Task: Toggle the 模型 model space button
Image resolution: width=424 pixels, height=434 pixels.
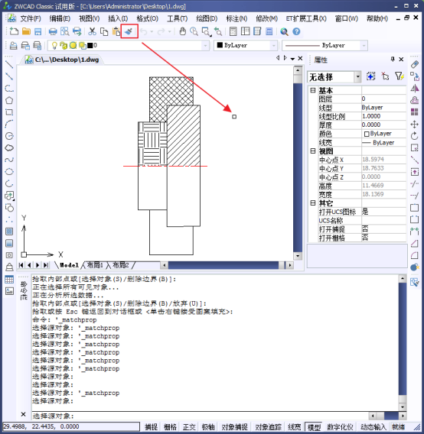Action: tap(314, 427)
